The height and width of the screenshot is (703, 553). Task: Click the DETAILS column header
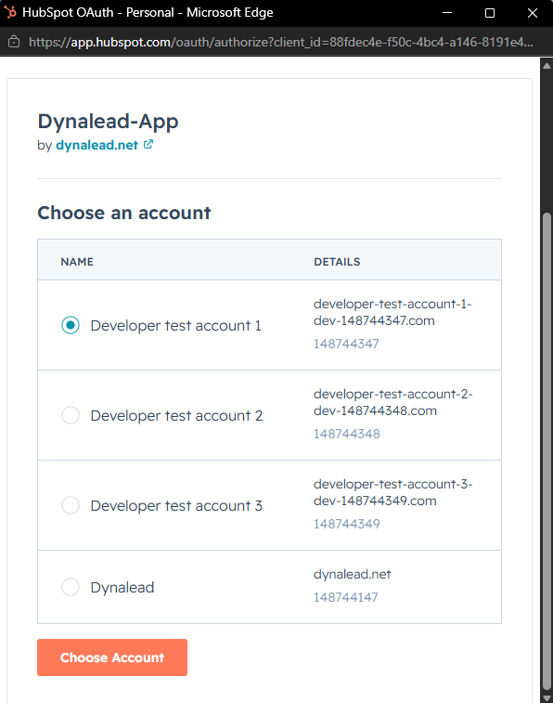pos(337,262)
